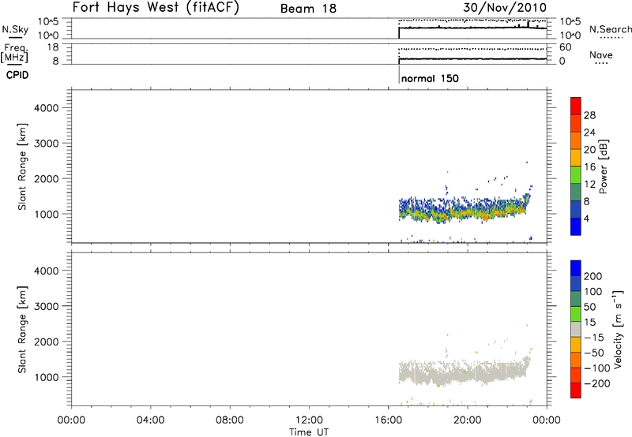Click the power backscatter band near 1000 km
The height and width of the screenshot is (437, 632).
tap(464, 211)
